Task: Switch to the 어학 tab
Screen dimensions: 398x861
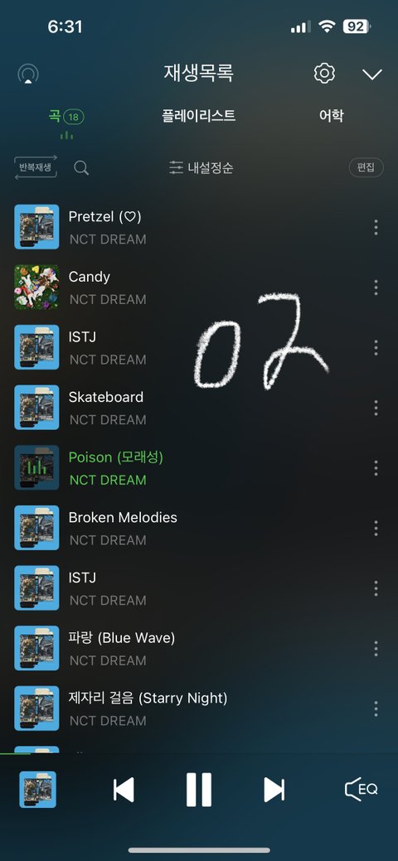Action: point(332,116)
